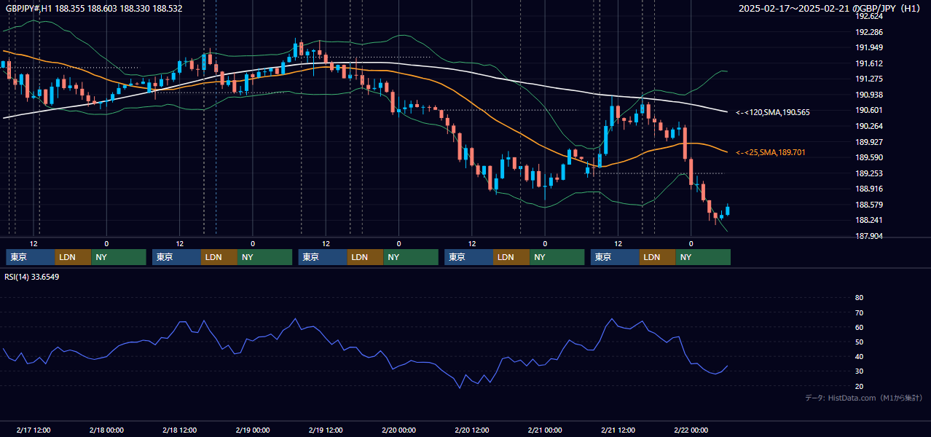Click the 189.590 price axis label
931x437 pixels.
(869, 157)
